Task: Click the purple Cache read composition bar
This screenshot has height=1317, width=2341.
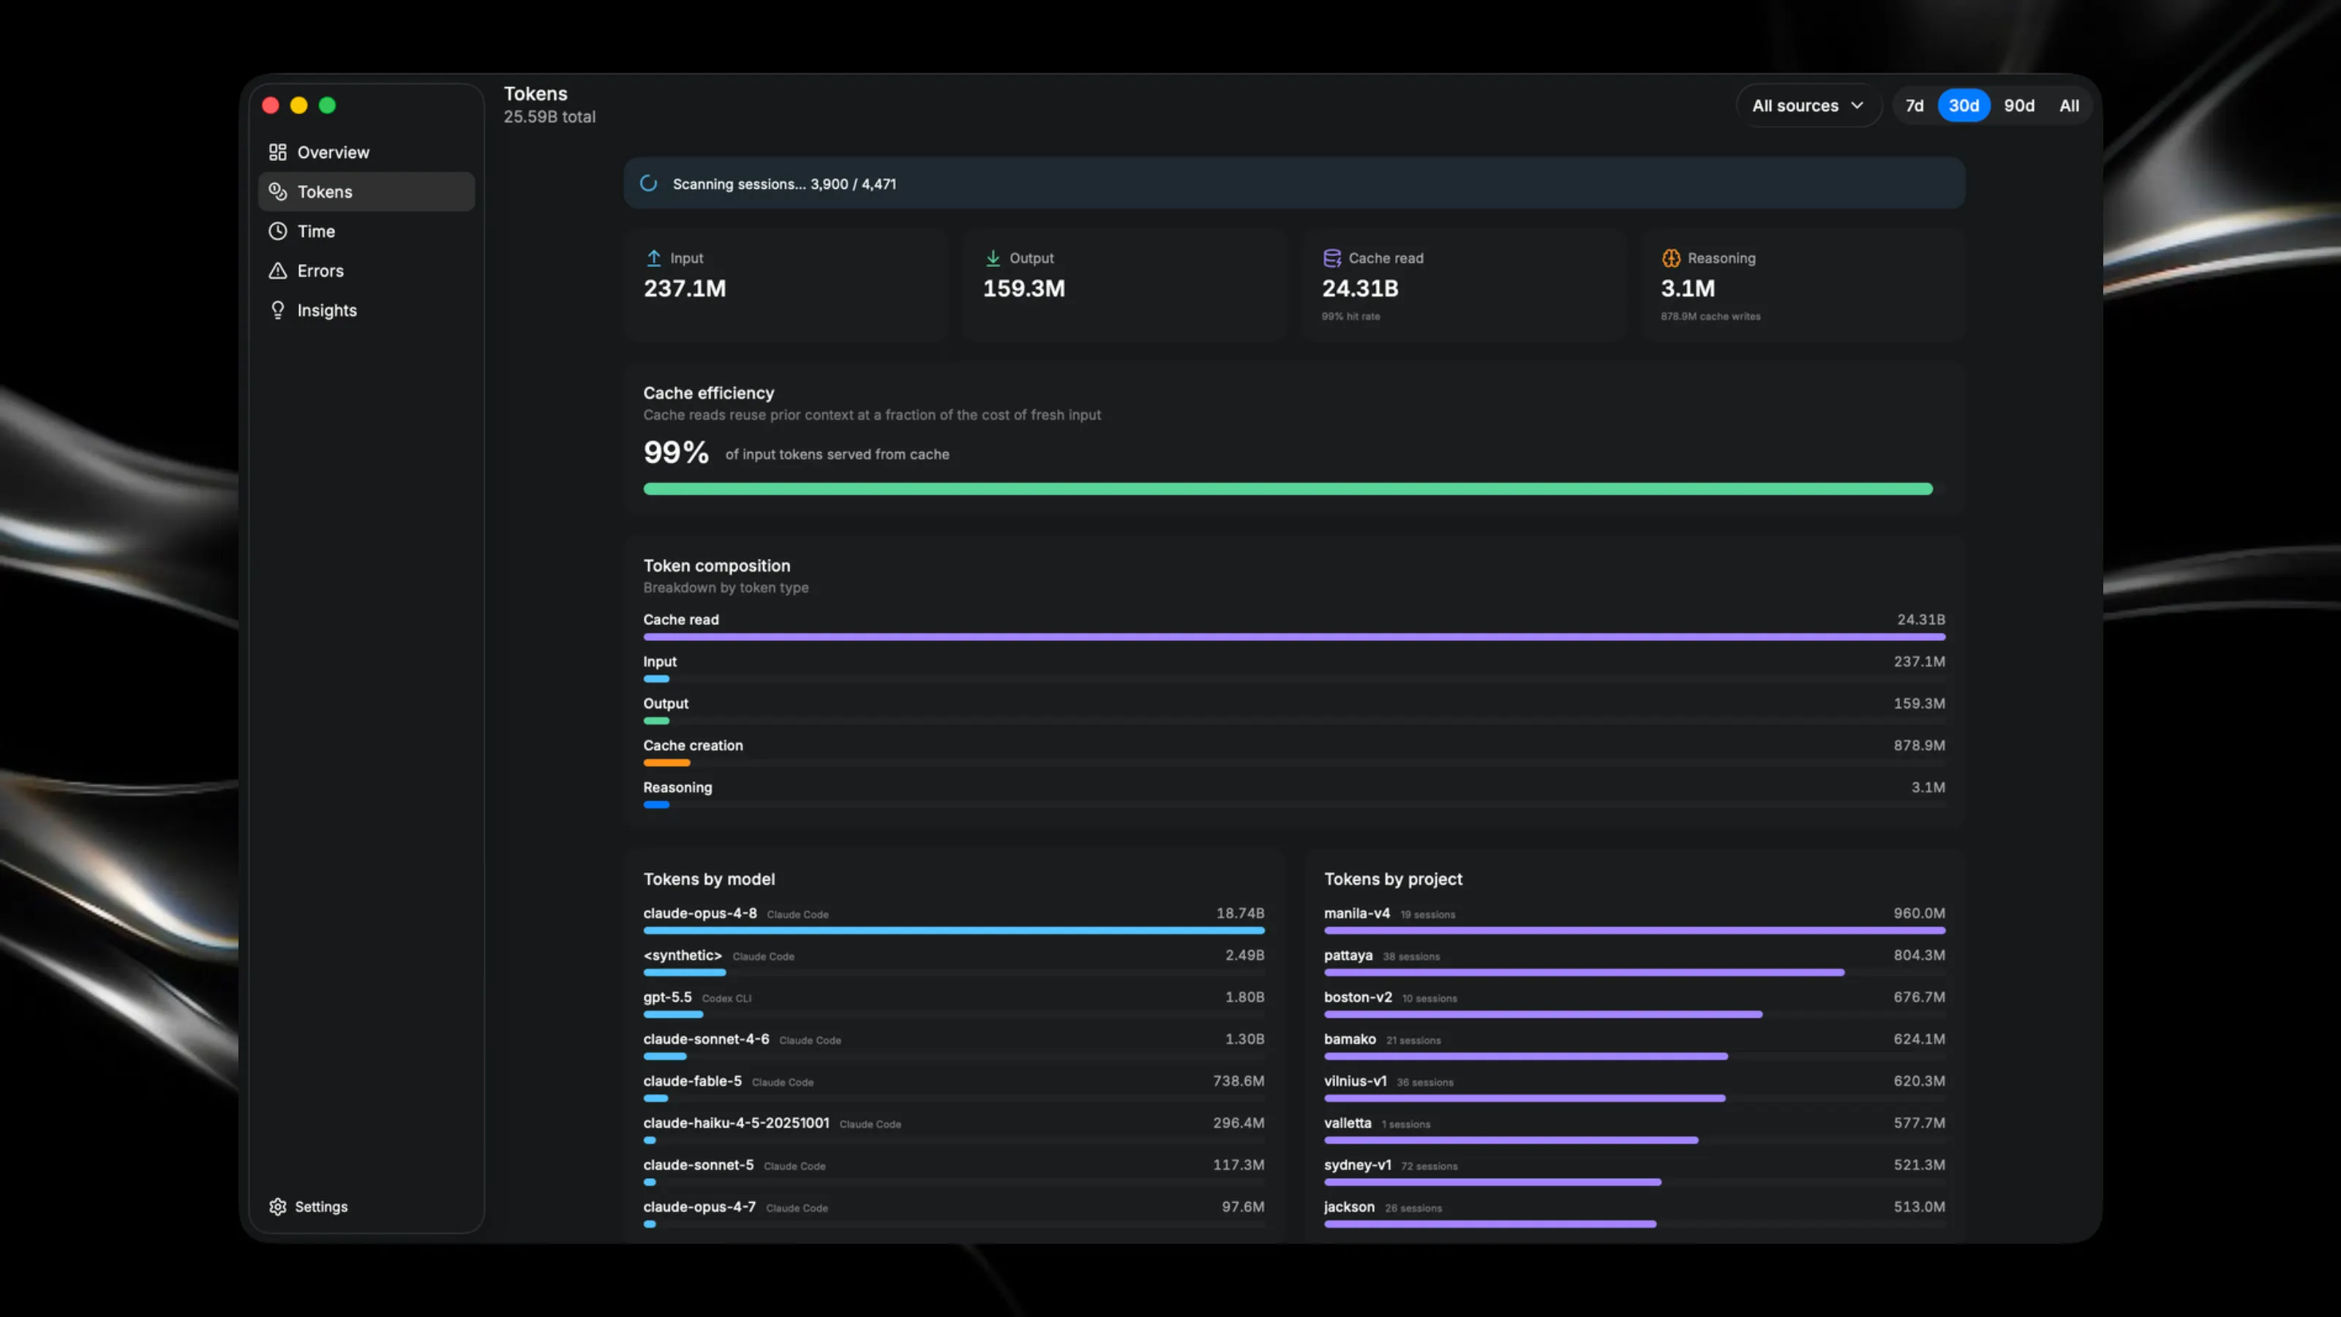Action: click(x=1294, y=637)
